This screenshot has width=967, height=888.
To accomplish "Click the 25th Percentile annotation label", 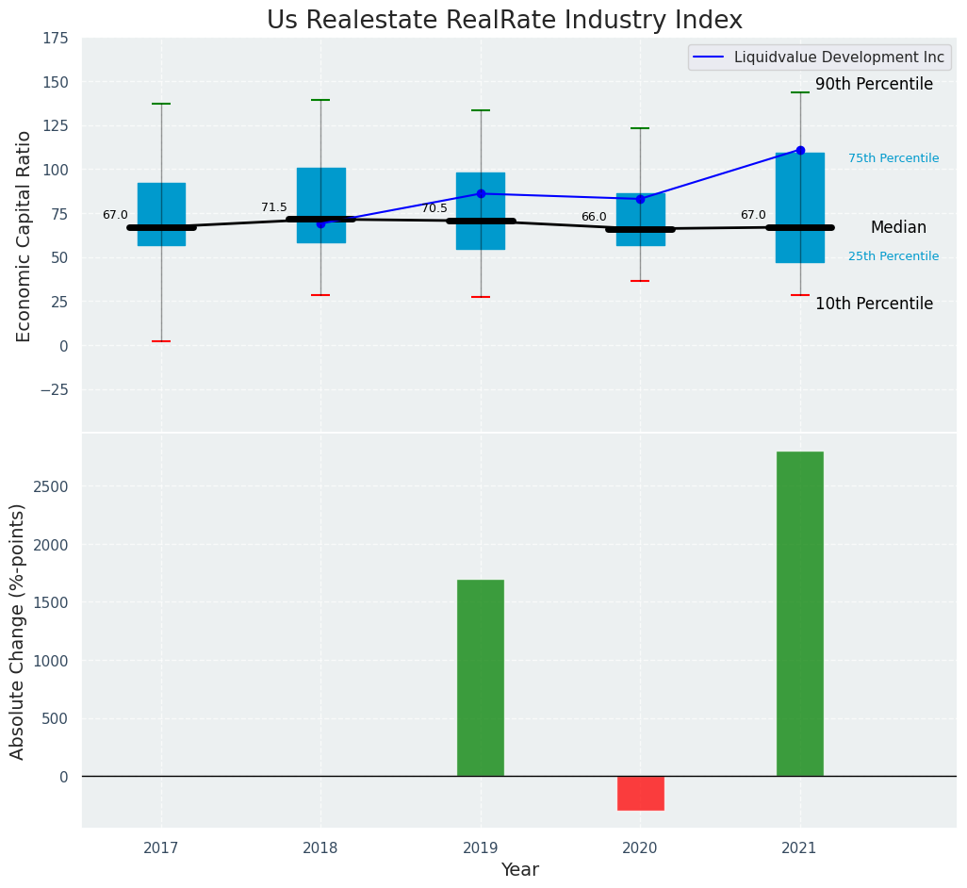I will click(x=893, y=256).
